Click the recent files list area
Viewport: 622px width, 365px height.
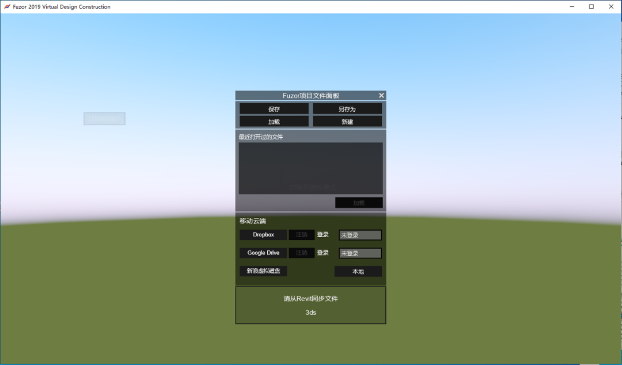tap(310, 168)
